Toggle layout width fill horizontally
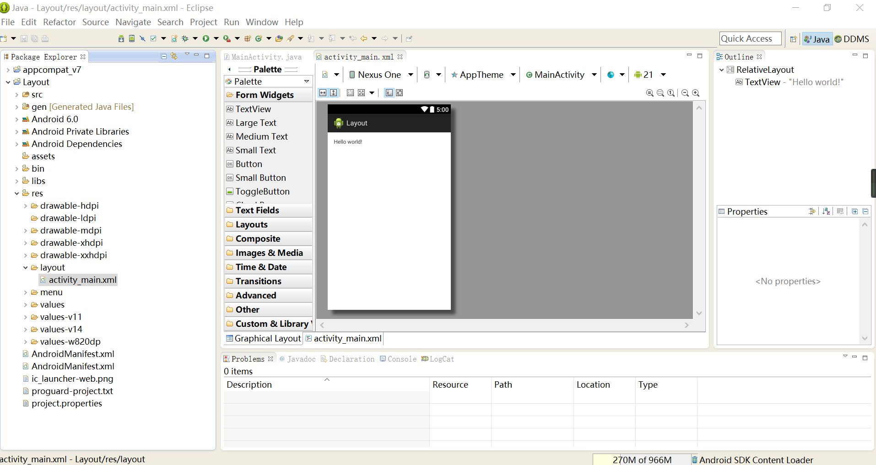Image resolution: width=876 pixels, height=465 pixels. coord(323,93)
